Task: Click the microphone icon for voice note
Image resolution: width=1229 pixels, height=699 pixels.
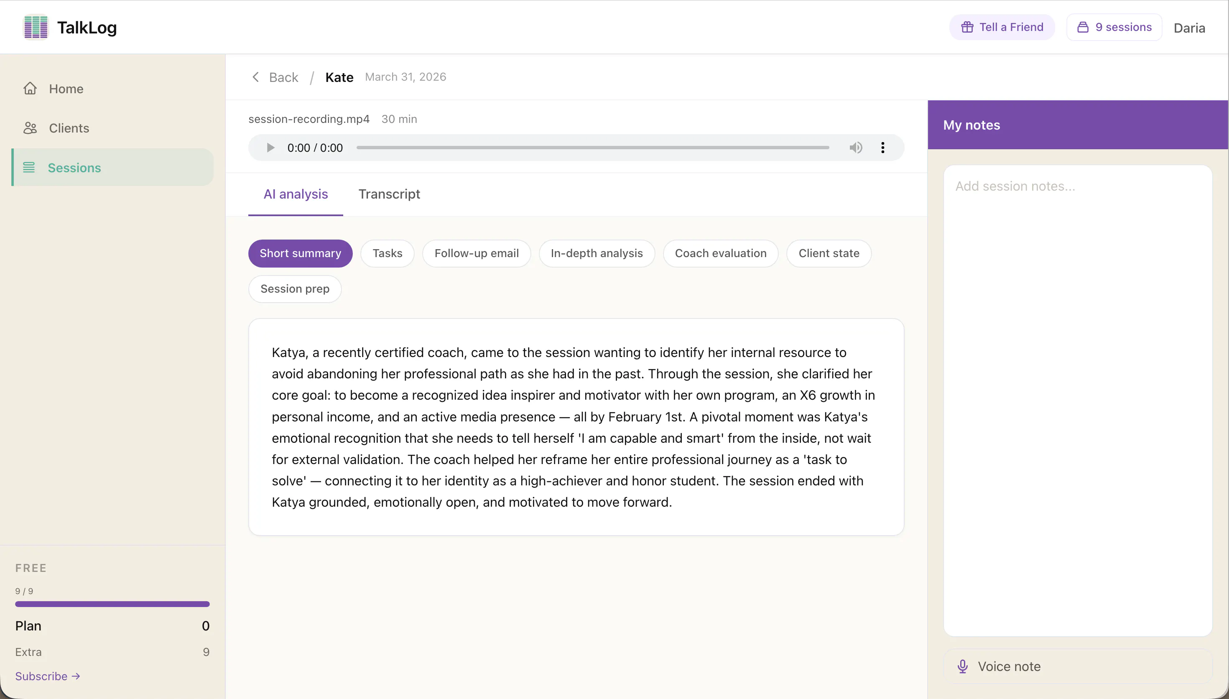Action: point(963,666)
